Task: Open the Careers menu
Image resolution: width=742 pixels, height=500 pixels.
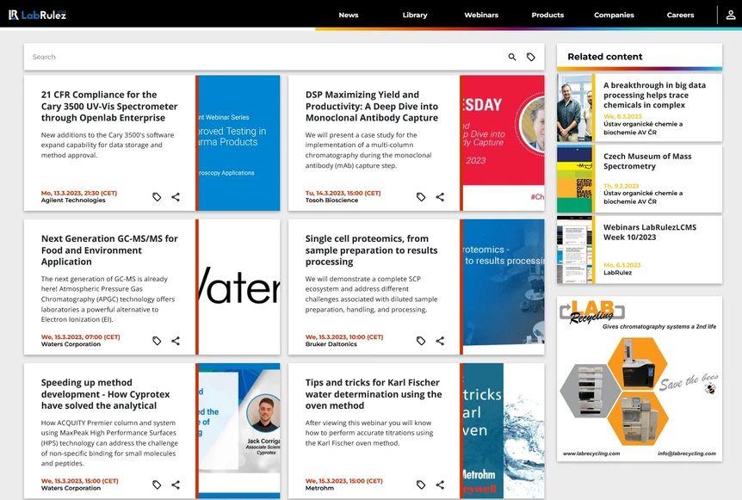Action: [680, 15]
